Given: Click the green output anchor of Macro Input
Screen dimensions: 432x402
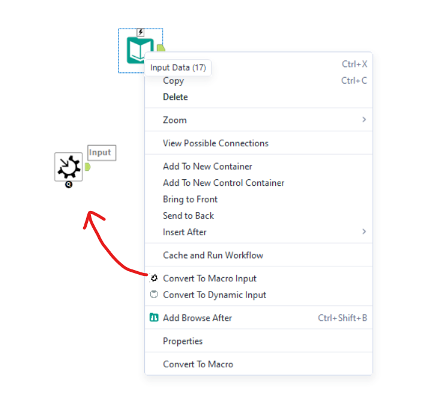Looking at the screenshot, I should pyautogui.click(x=87, y=167).
